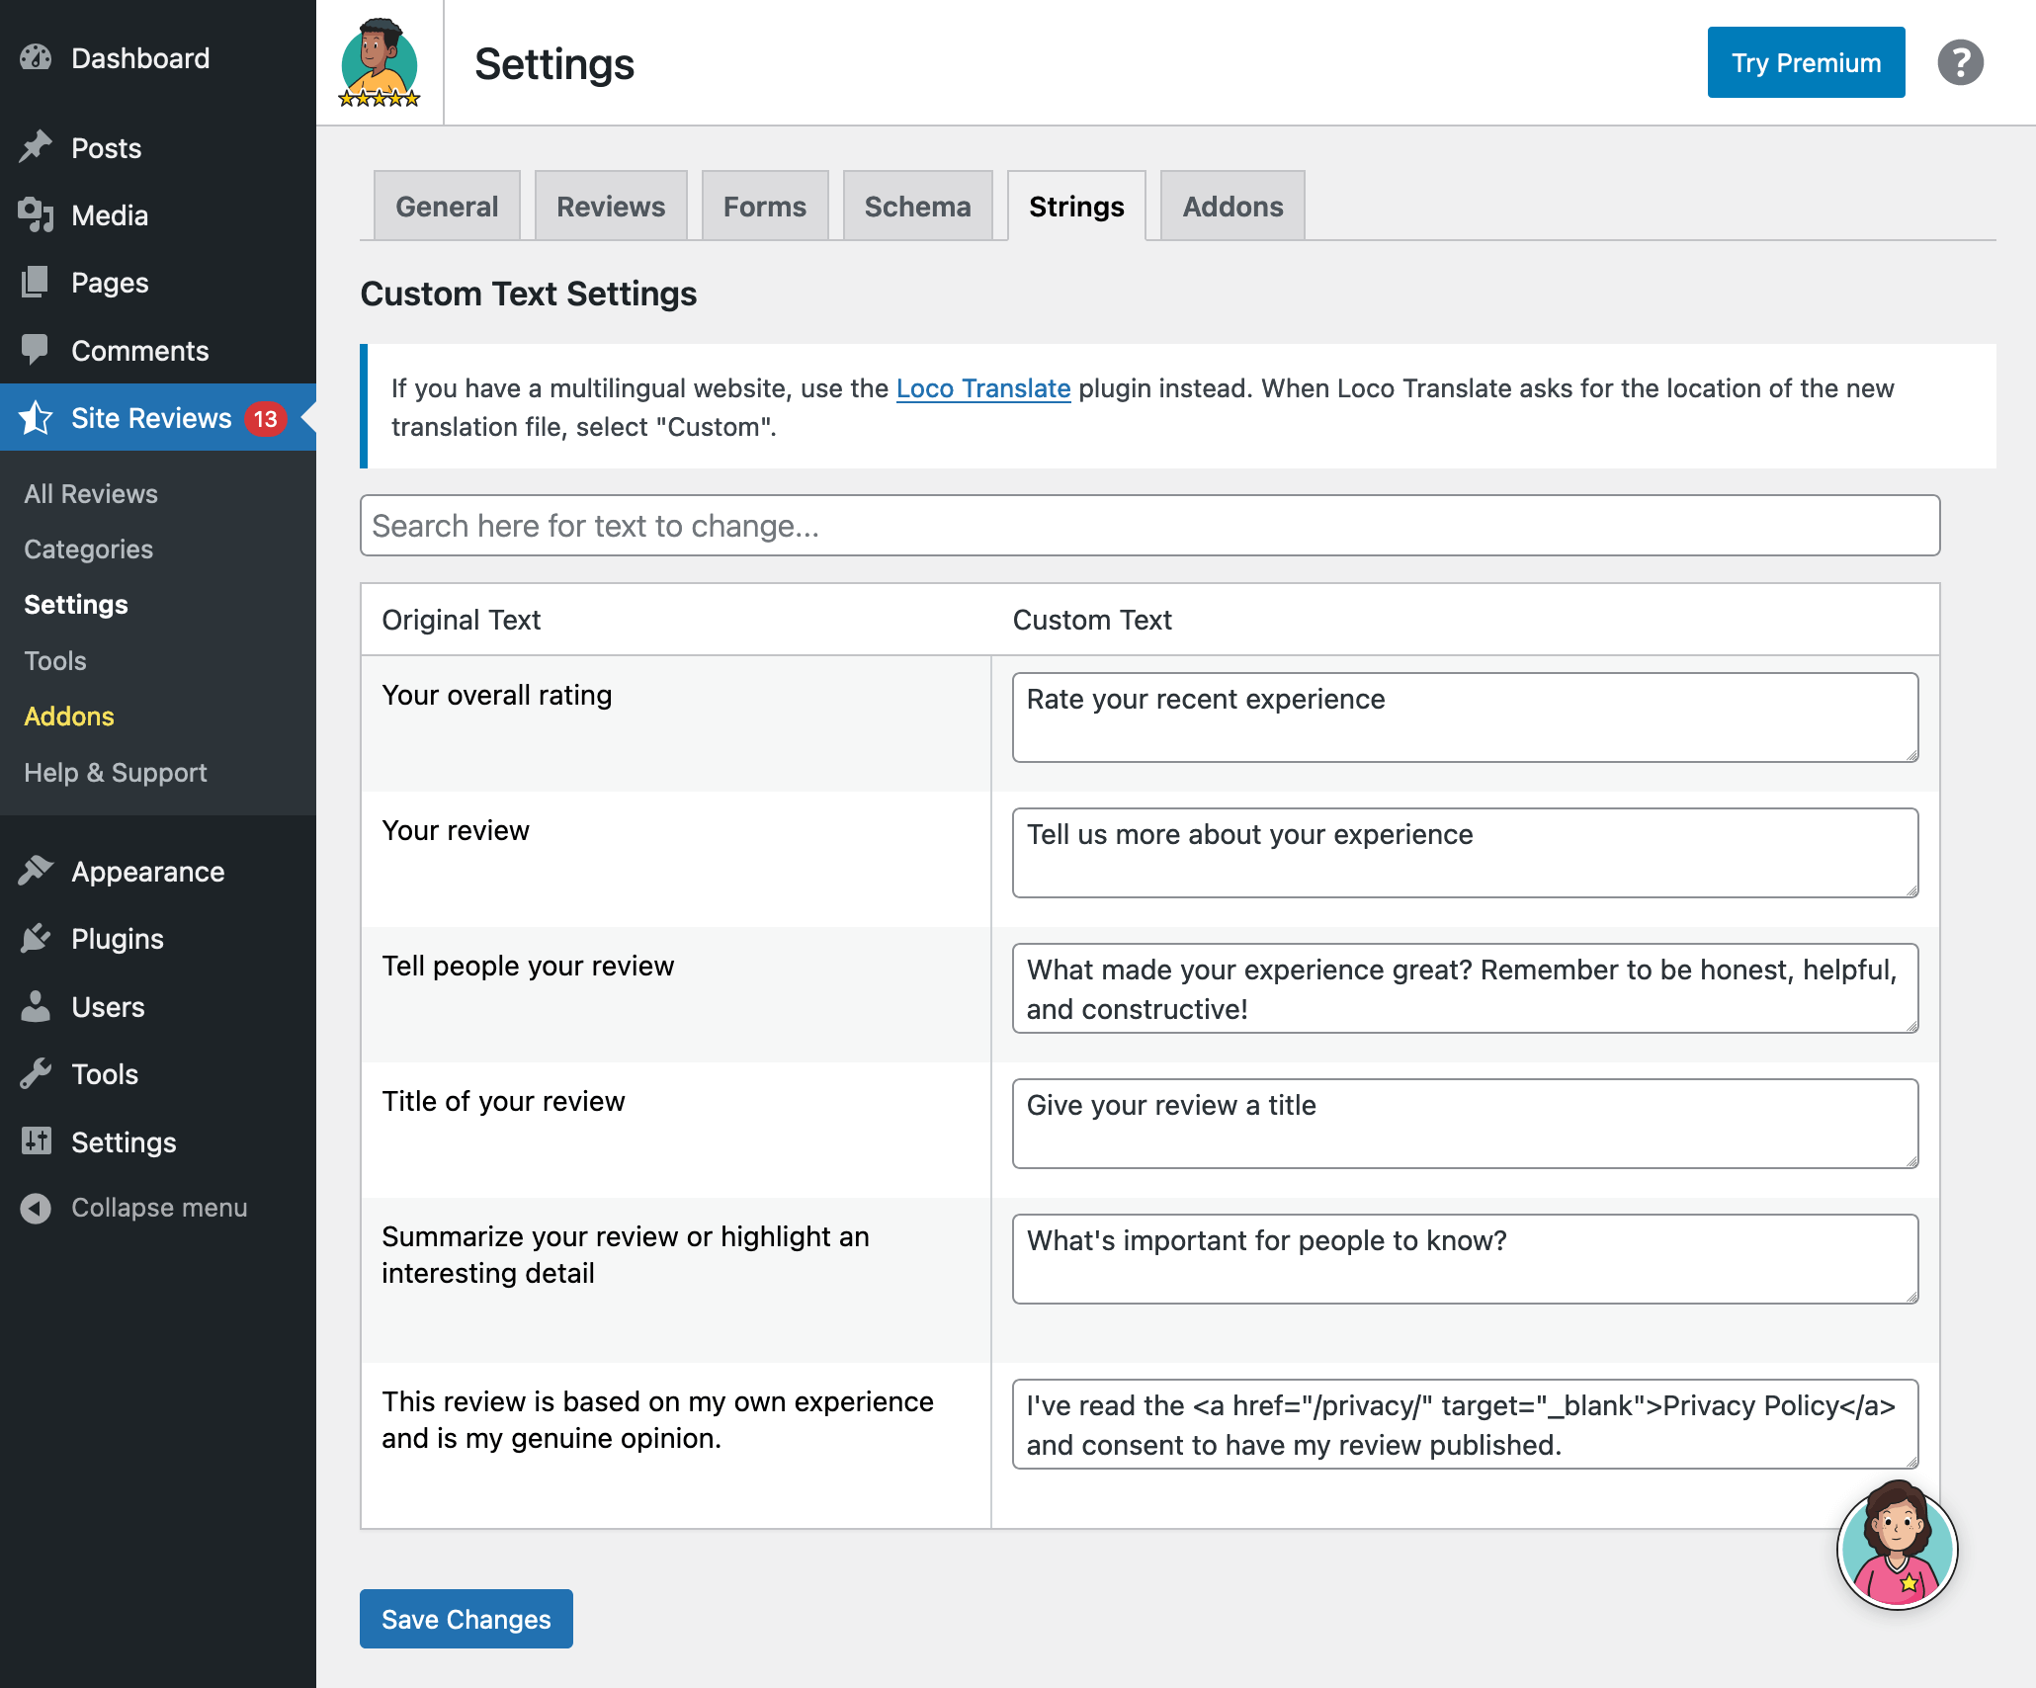Image resolution: width=2036 pixels, height=1688 pixels.
Task: Click the Appearance paintbrush icon
Action: [36, 871]
